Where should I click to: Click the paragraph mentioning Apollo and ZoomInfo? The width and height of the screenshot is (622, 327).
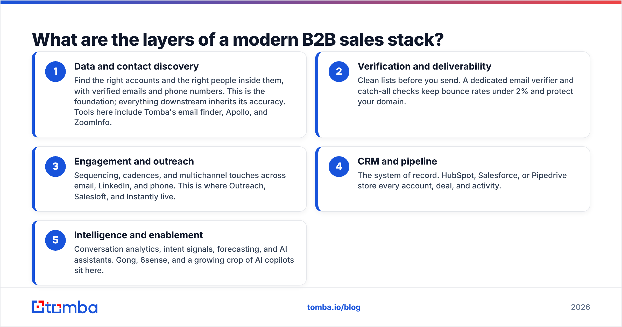[180, 101]
